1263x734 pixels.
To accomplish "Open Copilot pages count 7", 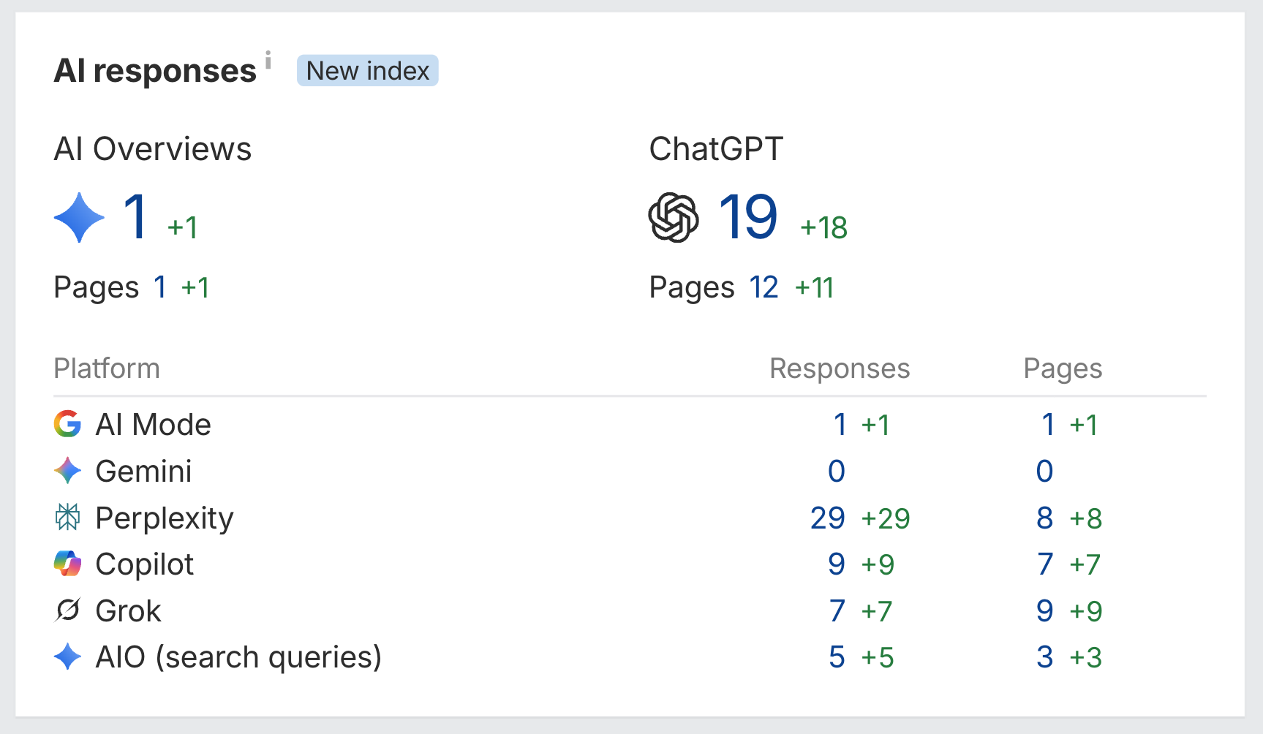I will pyautogui.click(x=1045, y=564).
